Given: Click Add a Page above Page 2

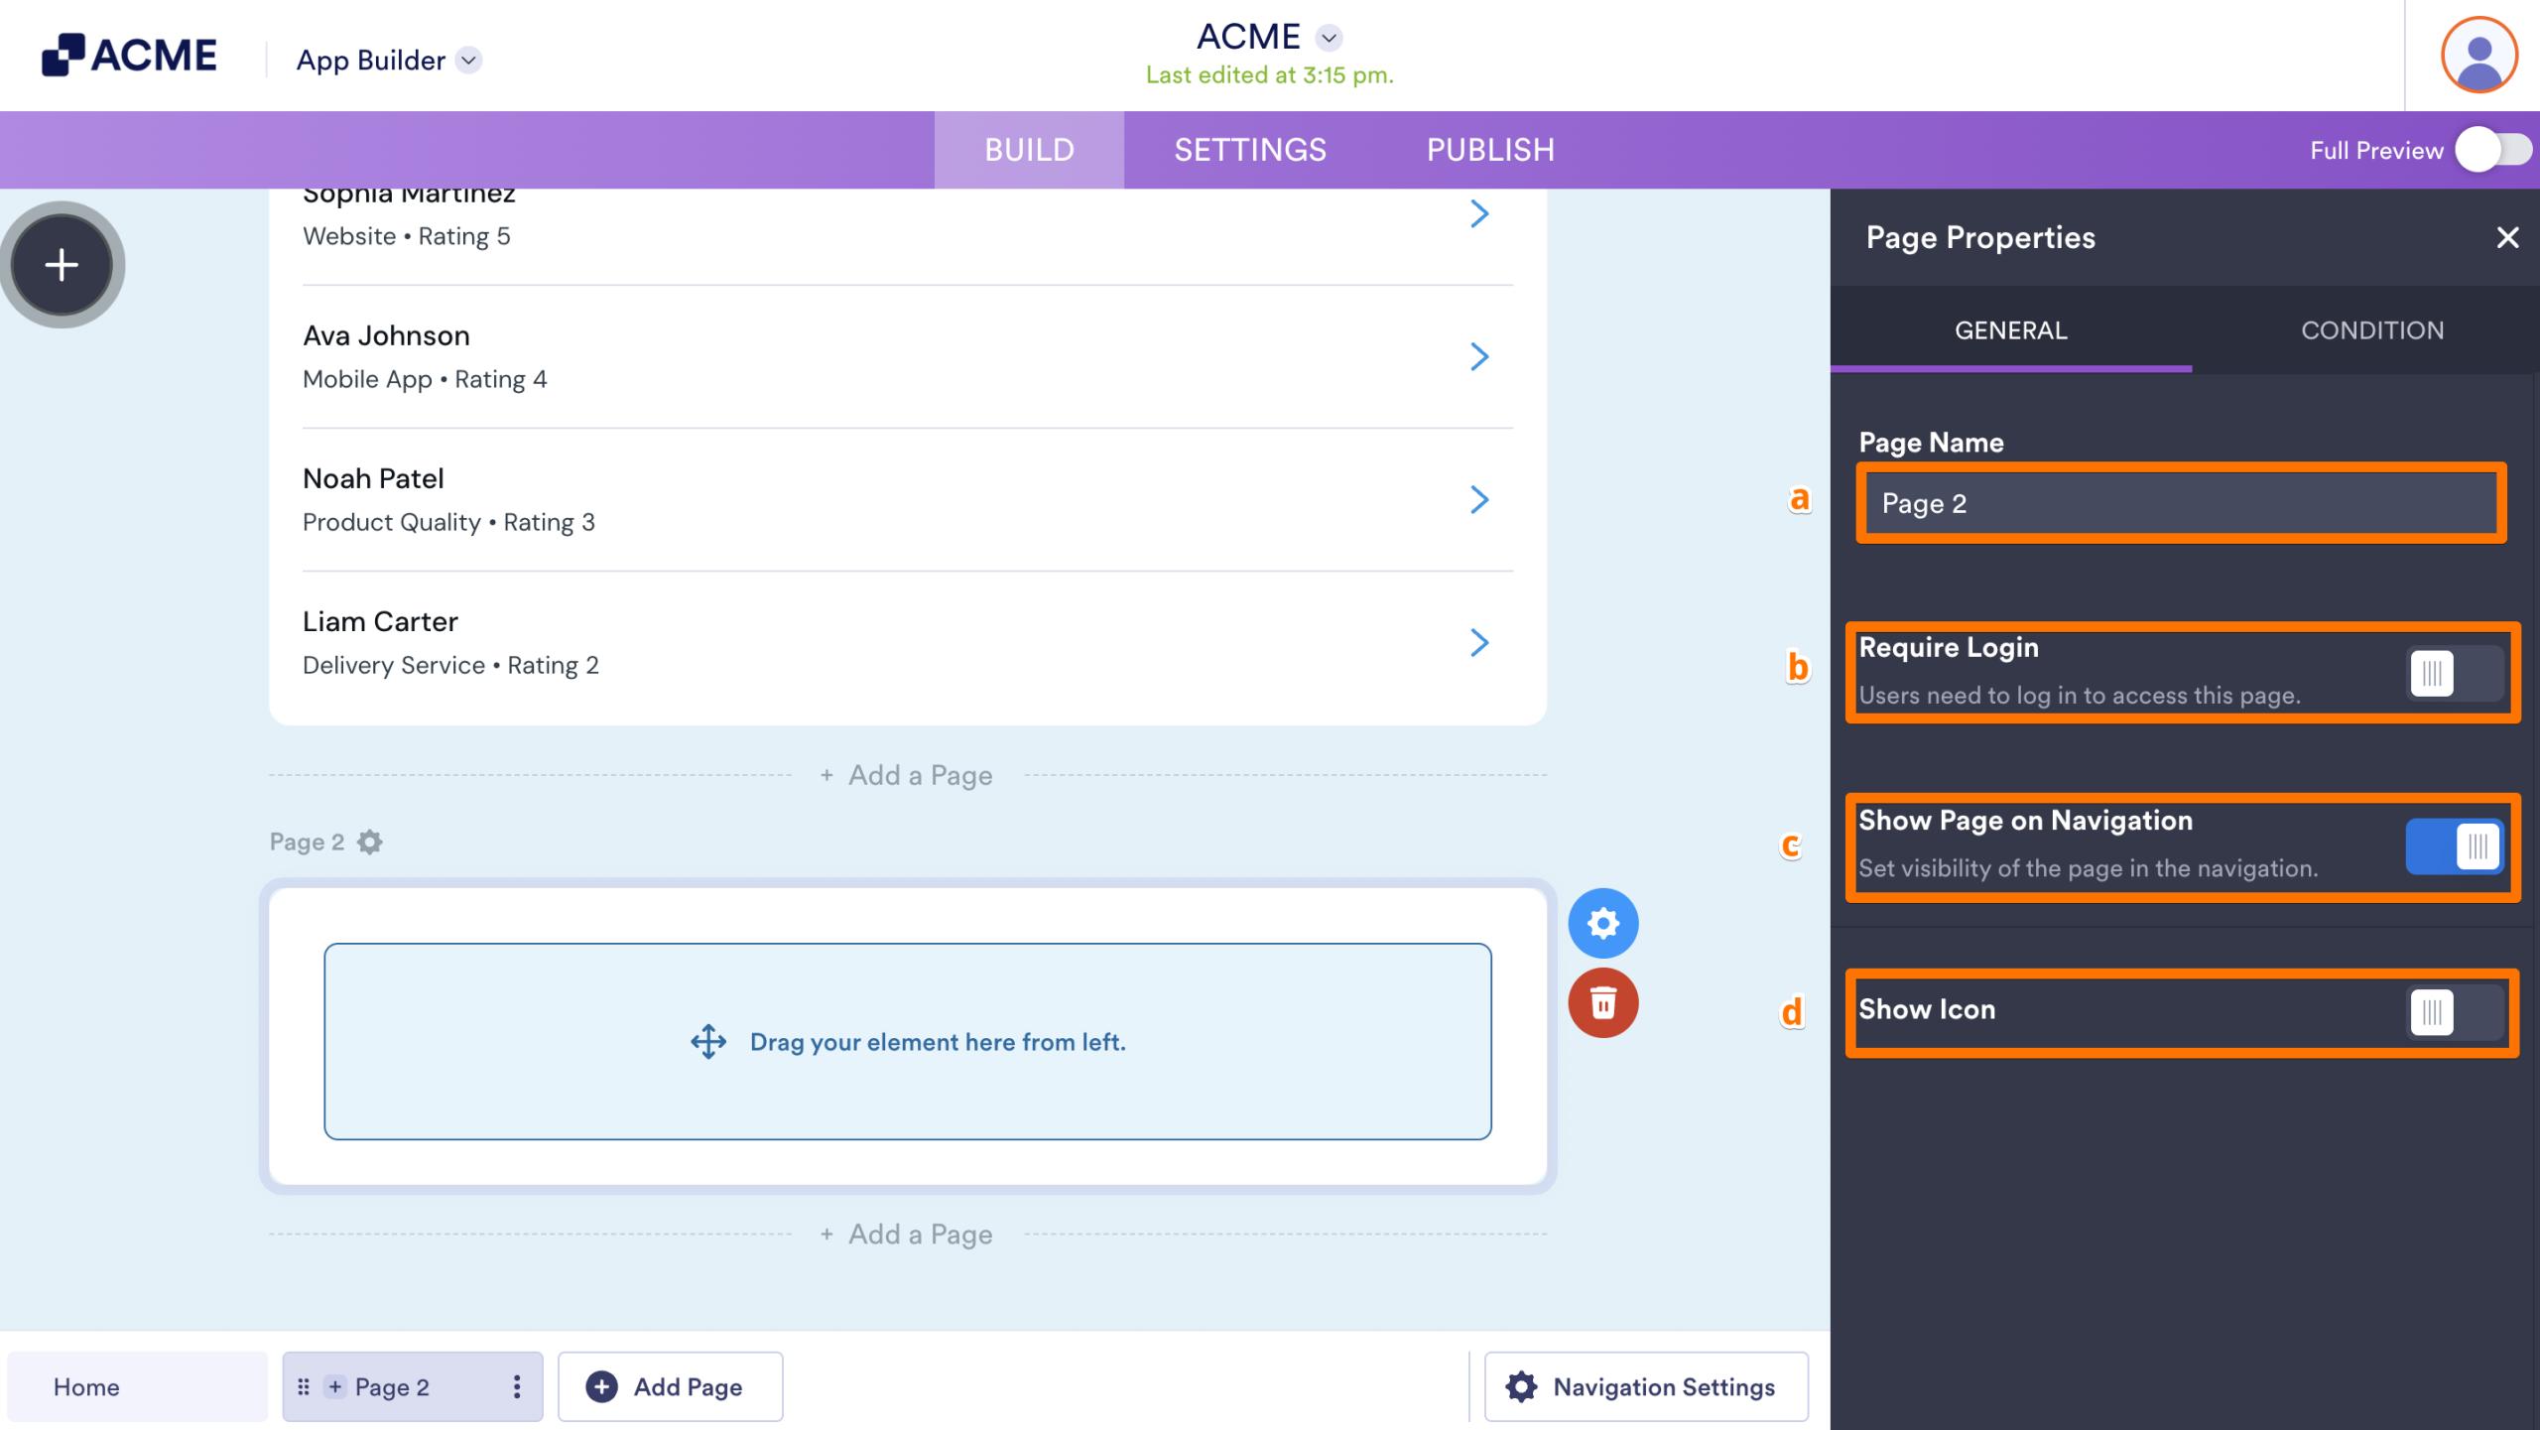Looking at the screenshot, I should click(907, 775).
